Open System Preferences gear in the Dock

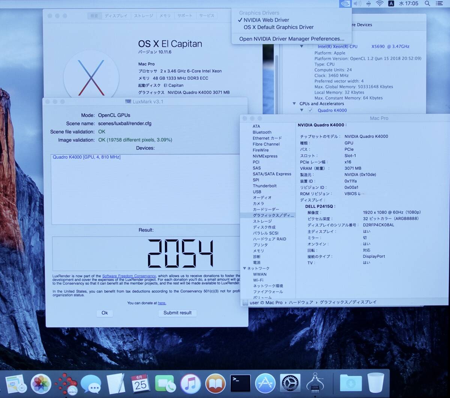pos(290,384)
